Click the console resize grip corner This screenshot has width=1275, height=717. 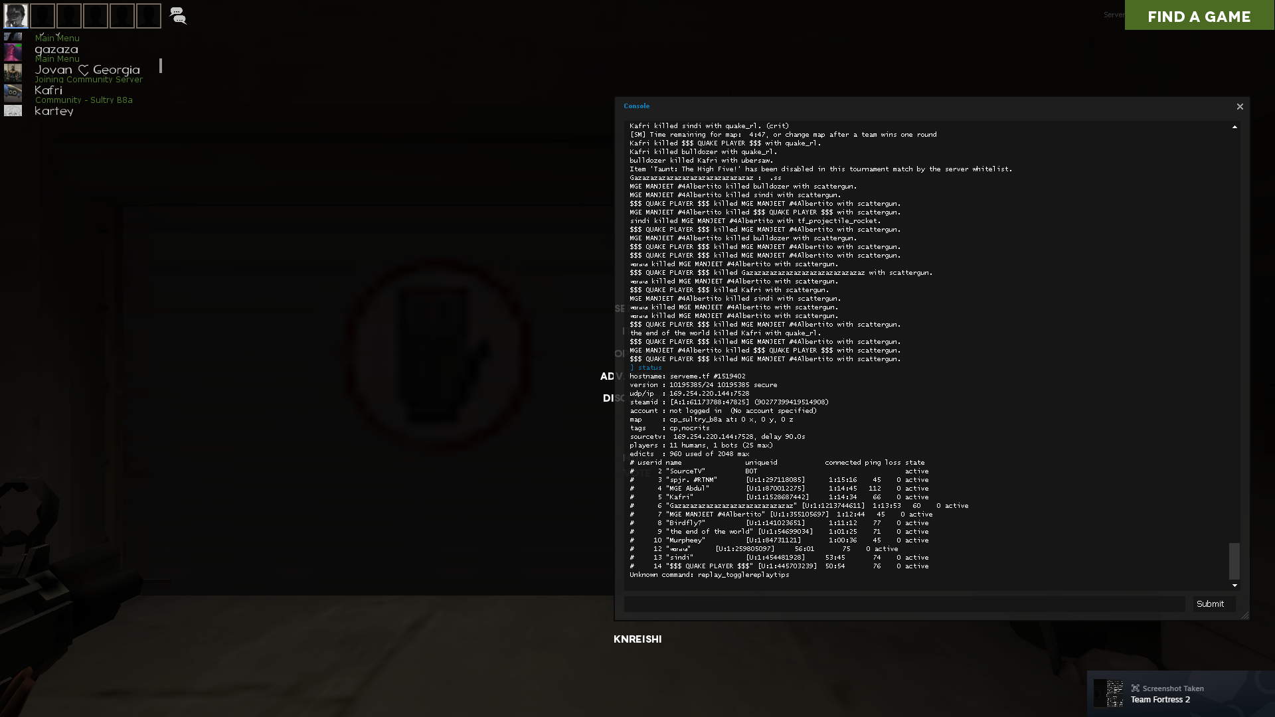[1245, 615]
